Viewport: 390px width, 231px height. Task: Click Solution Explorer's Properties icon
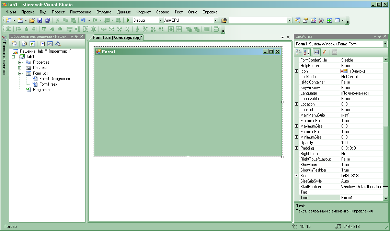14,44
